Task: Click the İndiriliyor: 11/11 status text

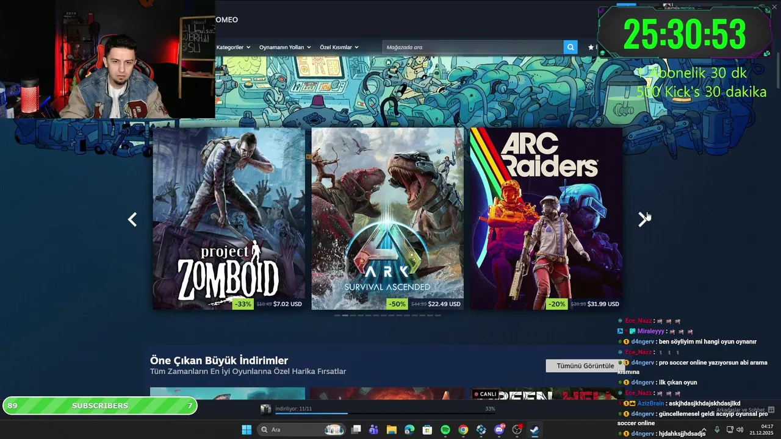Action: (x=293, y=409)
